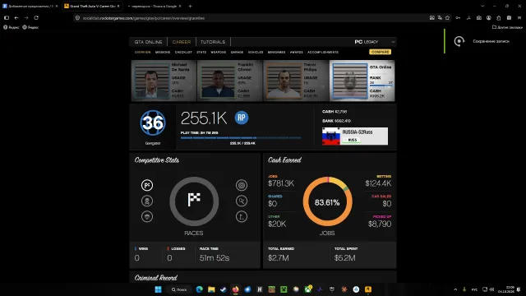526x296 pixels.
Task: Open the Missions sub-tab
Action: coord(163,52)
